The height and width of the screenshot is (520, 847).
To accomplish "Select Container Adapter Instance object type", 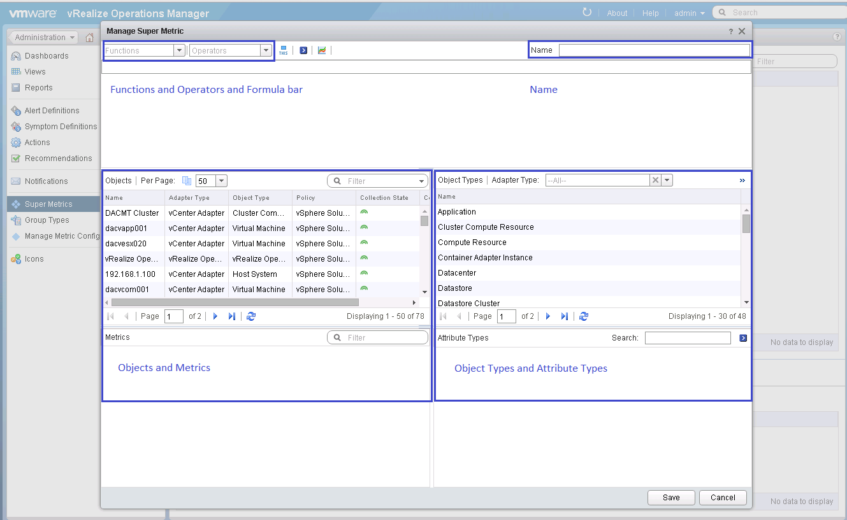I will 588,257.
